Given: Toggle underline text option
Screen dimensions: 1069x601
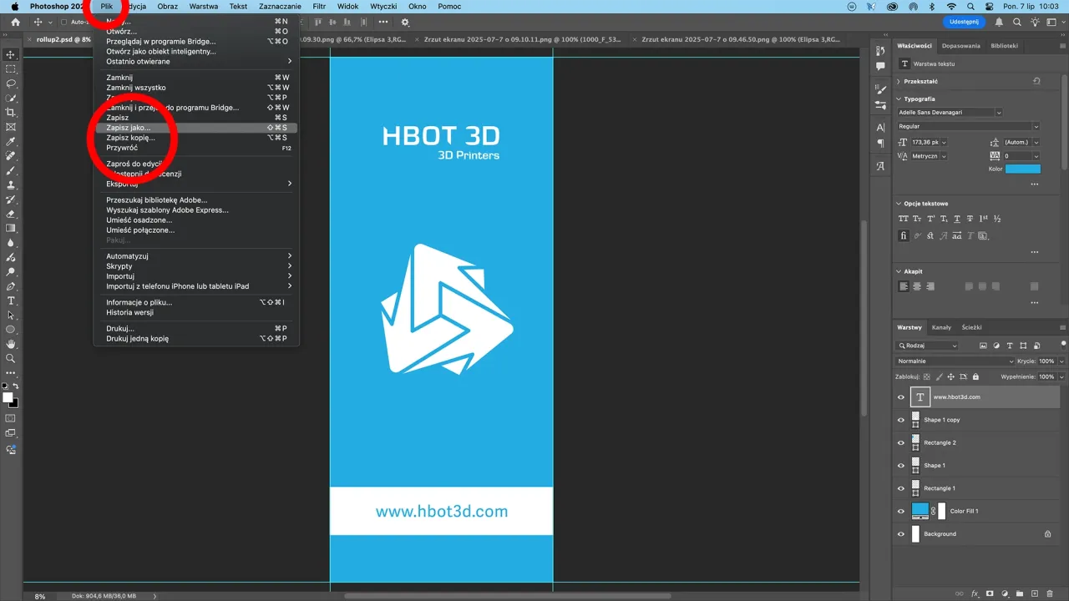Looking at the screenshot, I should coord(956,219).
